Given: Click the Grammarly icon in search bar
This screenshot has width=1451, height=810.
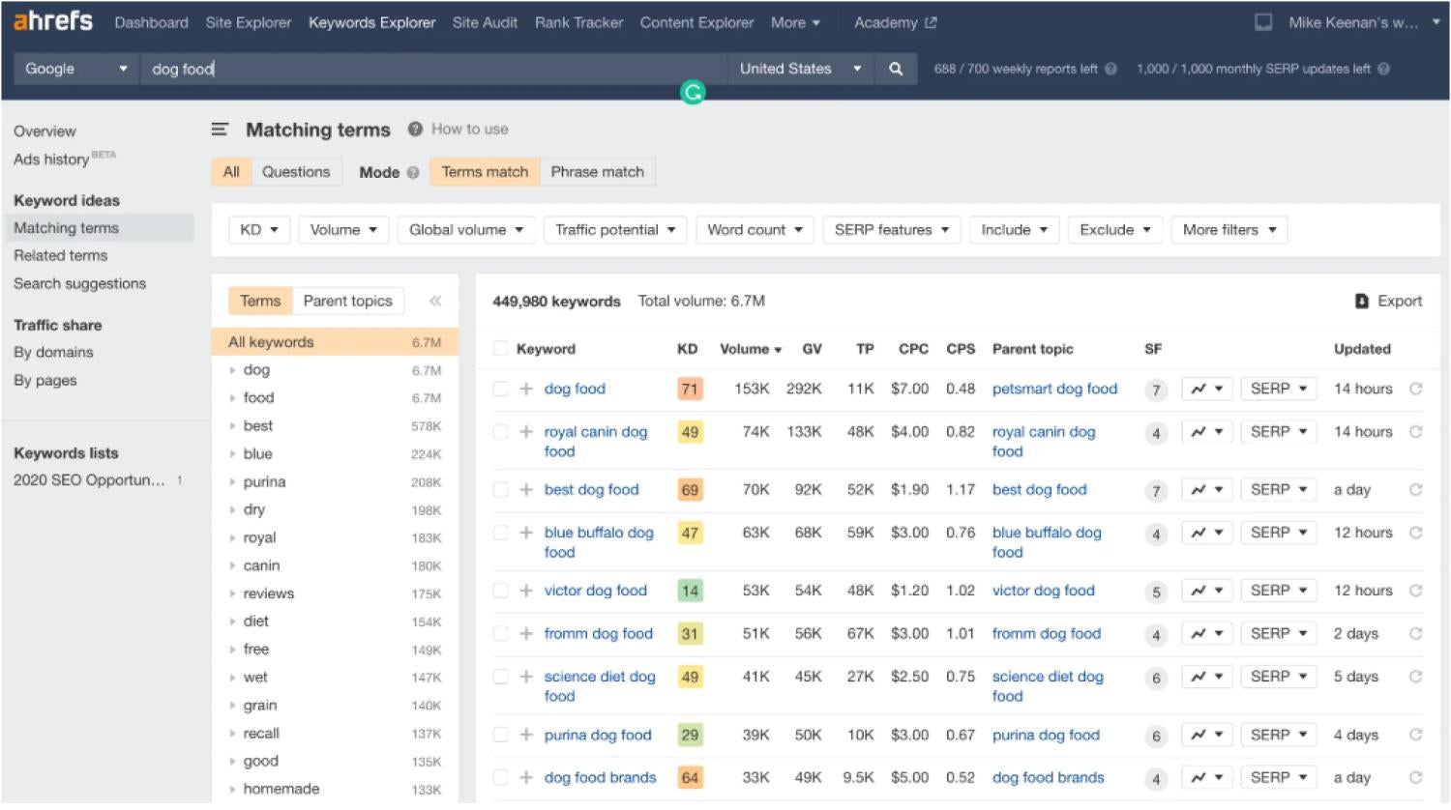Looking at the screenshot, I should tap(693, 93).
